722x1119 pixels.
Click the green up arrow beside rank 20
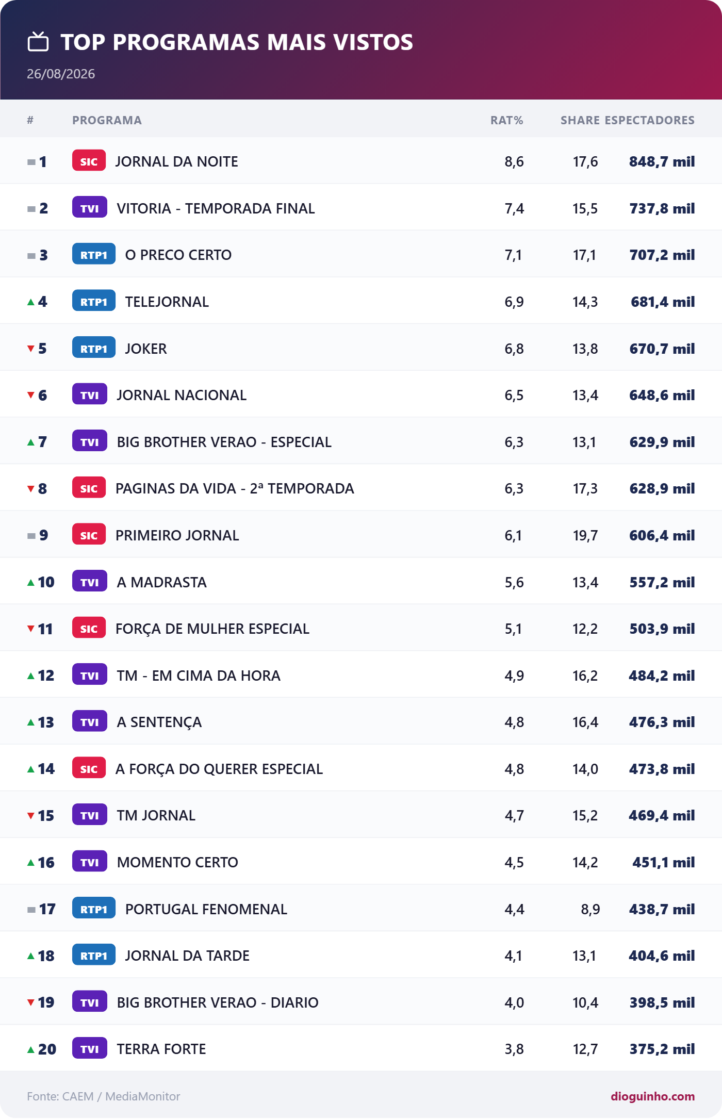31,1049
